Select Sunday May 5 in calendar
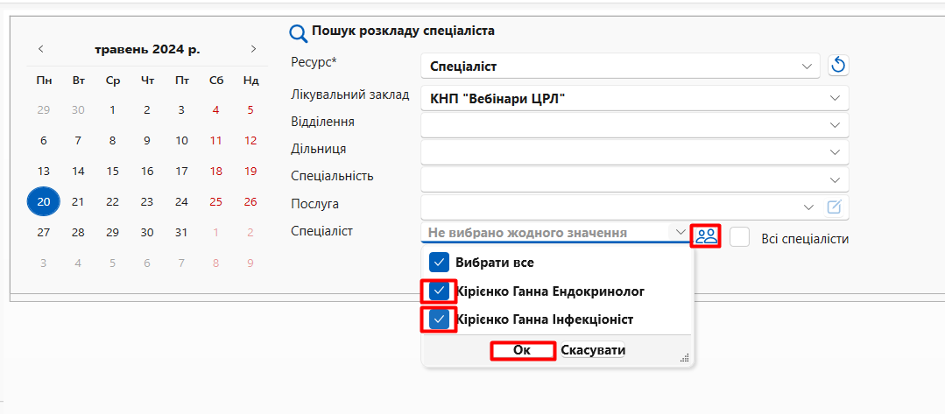The image size is (945, 414). click(x=250, y=110)
